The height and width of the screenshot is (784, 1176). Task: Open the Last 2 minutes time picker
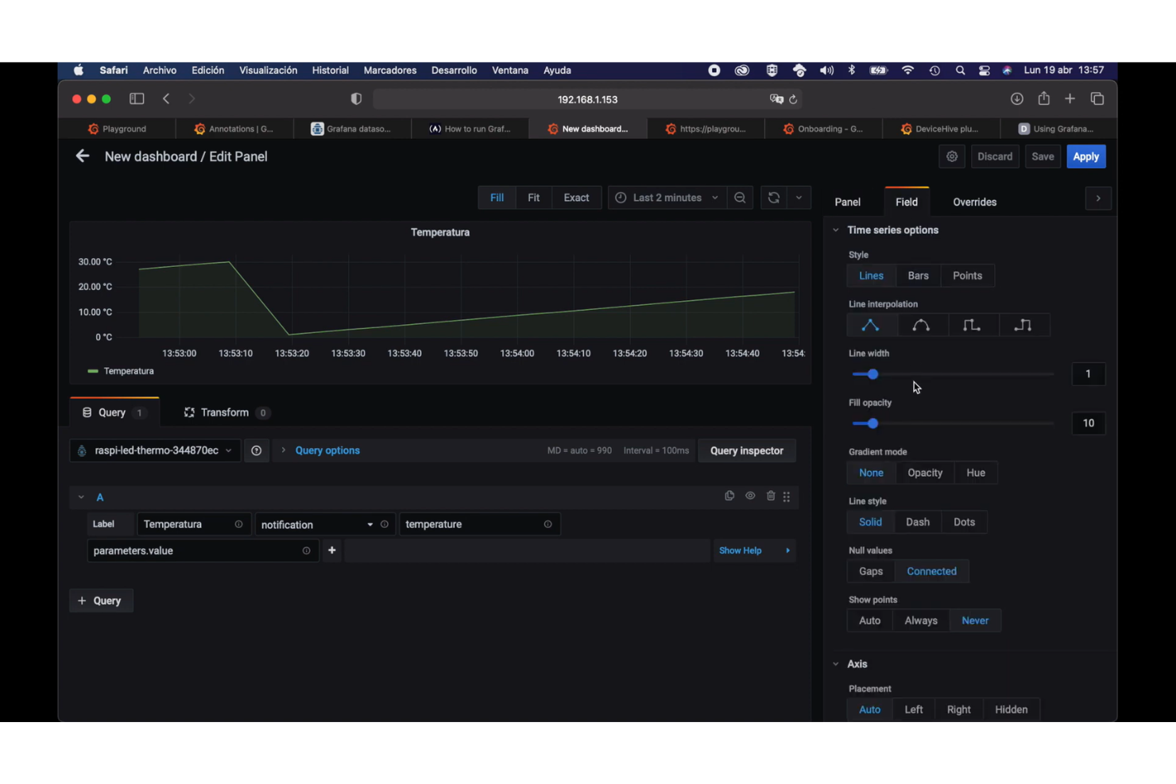[666, 197]
